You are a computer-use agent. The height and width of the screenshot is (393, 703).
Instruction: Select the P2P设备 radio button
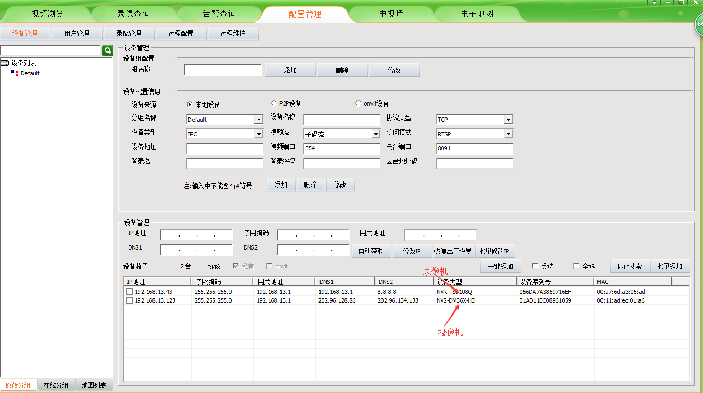tap(274, 103)
